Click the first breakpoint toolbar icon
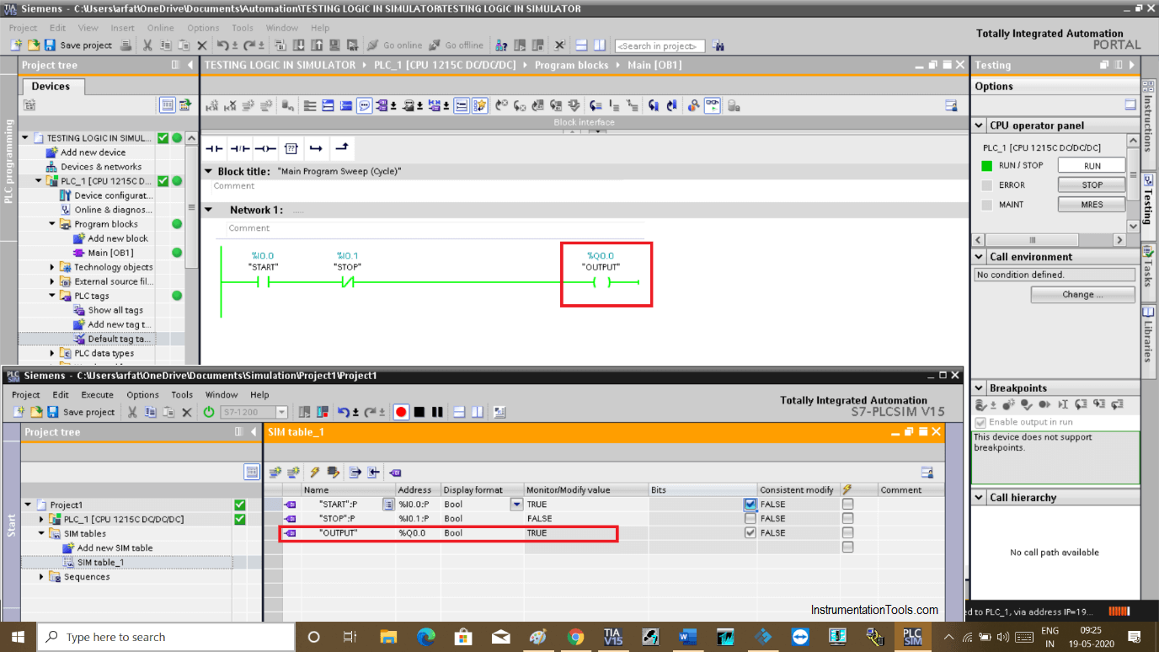This screenshot has width=1159, height=652. tap(981, 405)
